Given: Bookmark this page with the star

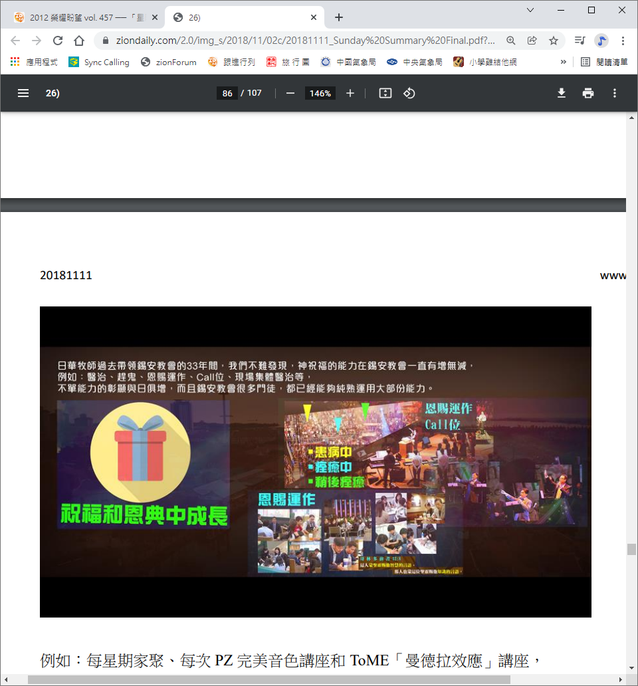Looking at the screenshot, I should coord(554,41).
